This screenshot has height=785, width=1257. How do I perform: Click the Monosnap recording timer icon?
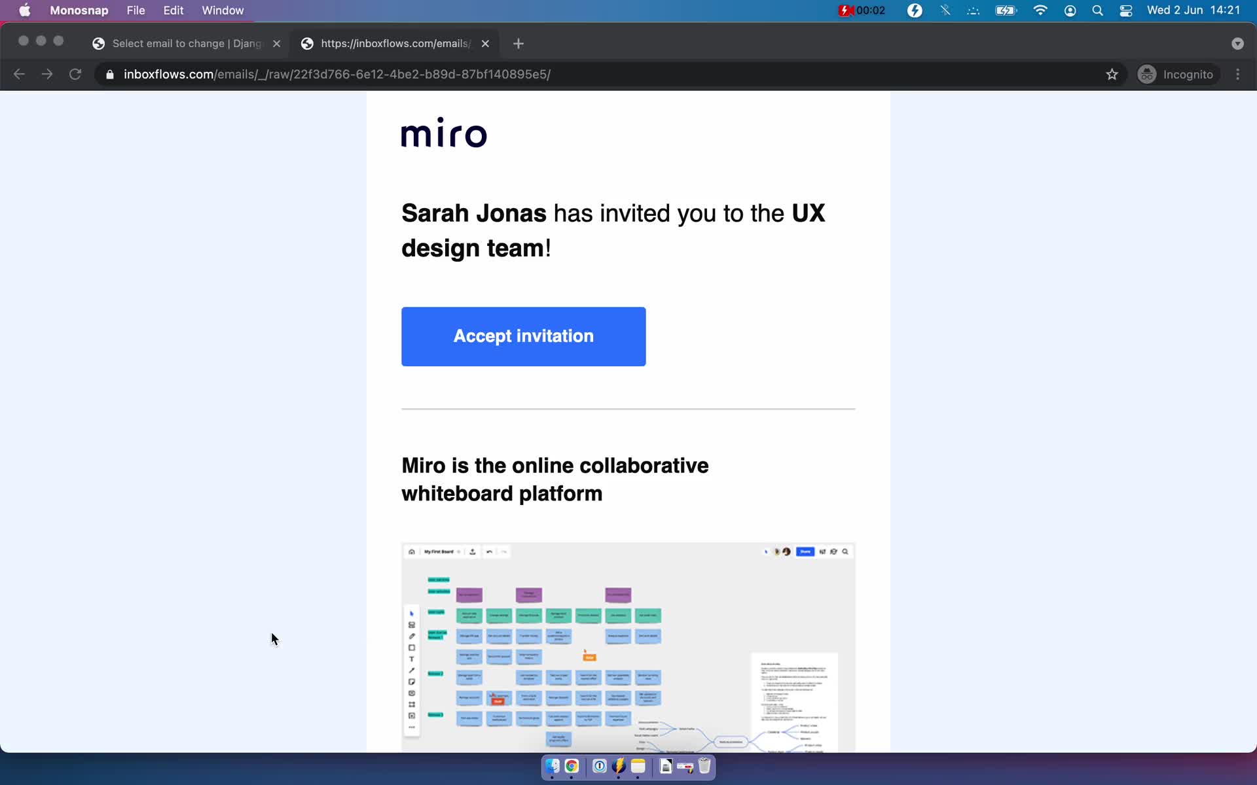coord(862,10)
